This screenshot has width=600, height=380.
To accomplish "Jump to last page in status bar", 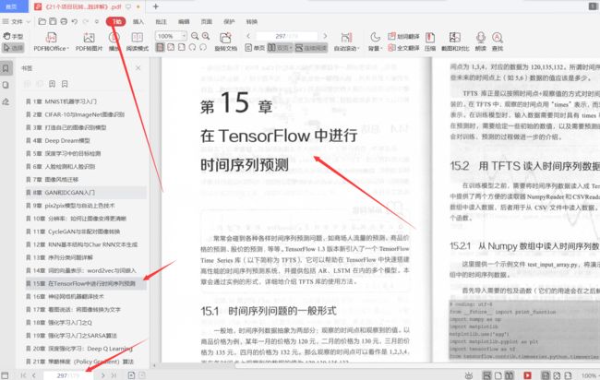I will click(114, 375).
